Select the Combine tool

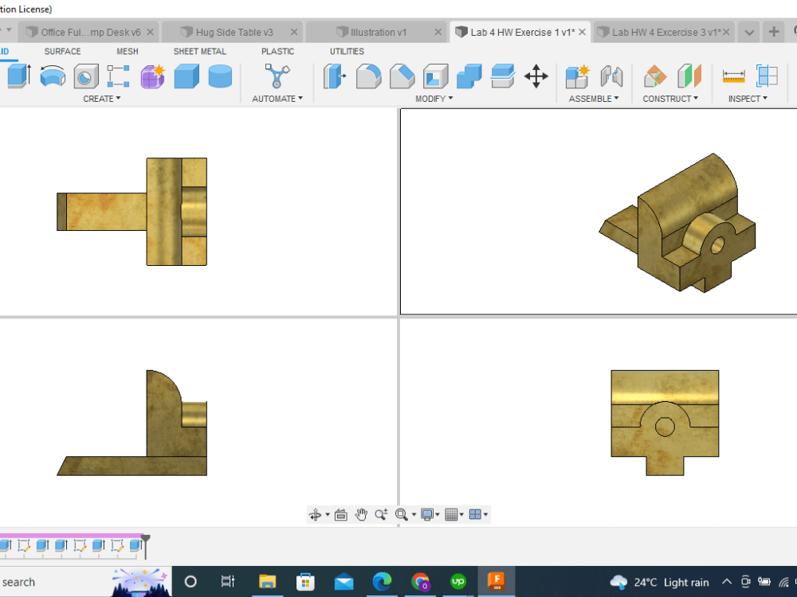(469, 76)
